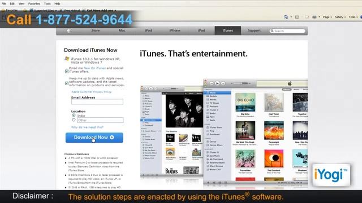Viewport: 362px width, 203px height.
Task: Click the Feeds icon in IE toolbar
Action: [297, 17]
